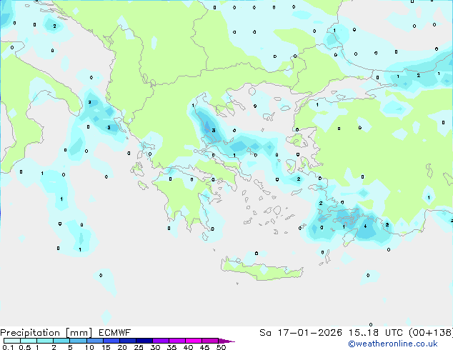Image resolution: width=453 pixels, height=350 pixels.
Task: Click the '30' legend scale label
Action: click(x=155, y=347)
